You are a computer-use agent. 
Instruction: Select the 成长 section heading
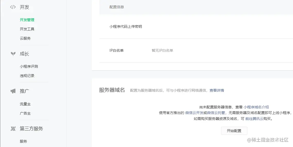[x=25, y=54]
